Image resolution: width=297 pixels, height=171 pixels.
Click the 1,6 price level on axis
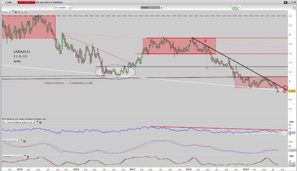pos(291,53)
